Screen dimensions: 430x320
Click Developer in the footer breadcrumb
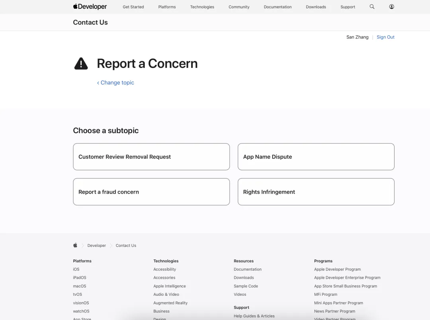coord(96,246)
